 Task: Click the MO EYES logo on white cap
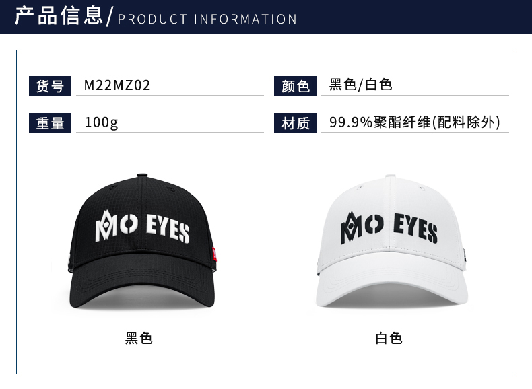click(x=389, y=228)
